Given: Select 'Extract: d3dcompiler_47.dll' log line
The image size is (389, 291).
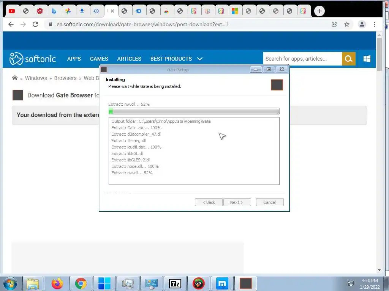Looking at the screenshot, I should point(136,134).
